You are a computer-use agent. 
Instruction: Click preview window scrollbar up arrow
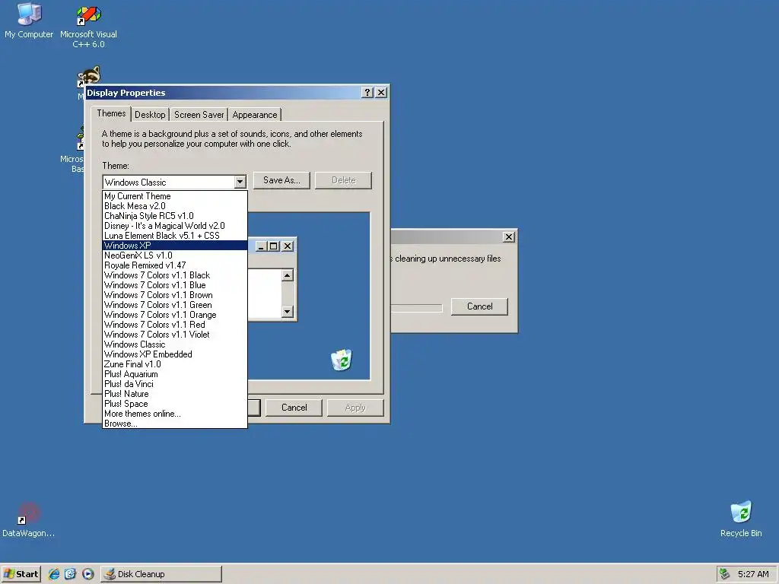(x=288, y=275)
